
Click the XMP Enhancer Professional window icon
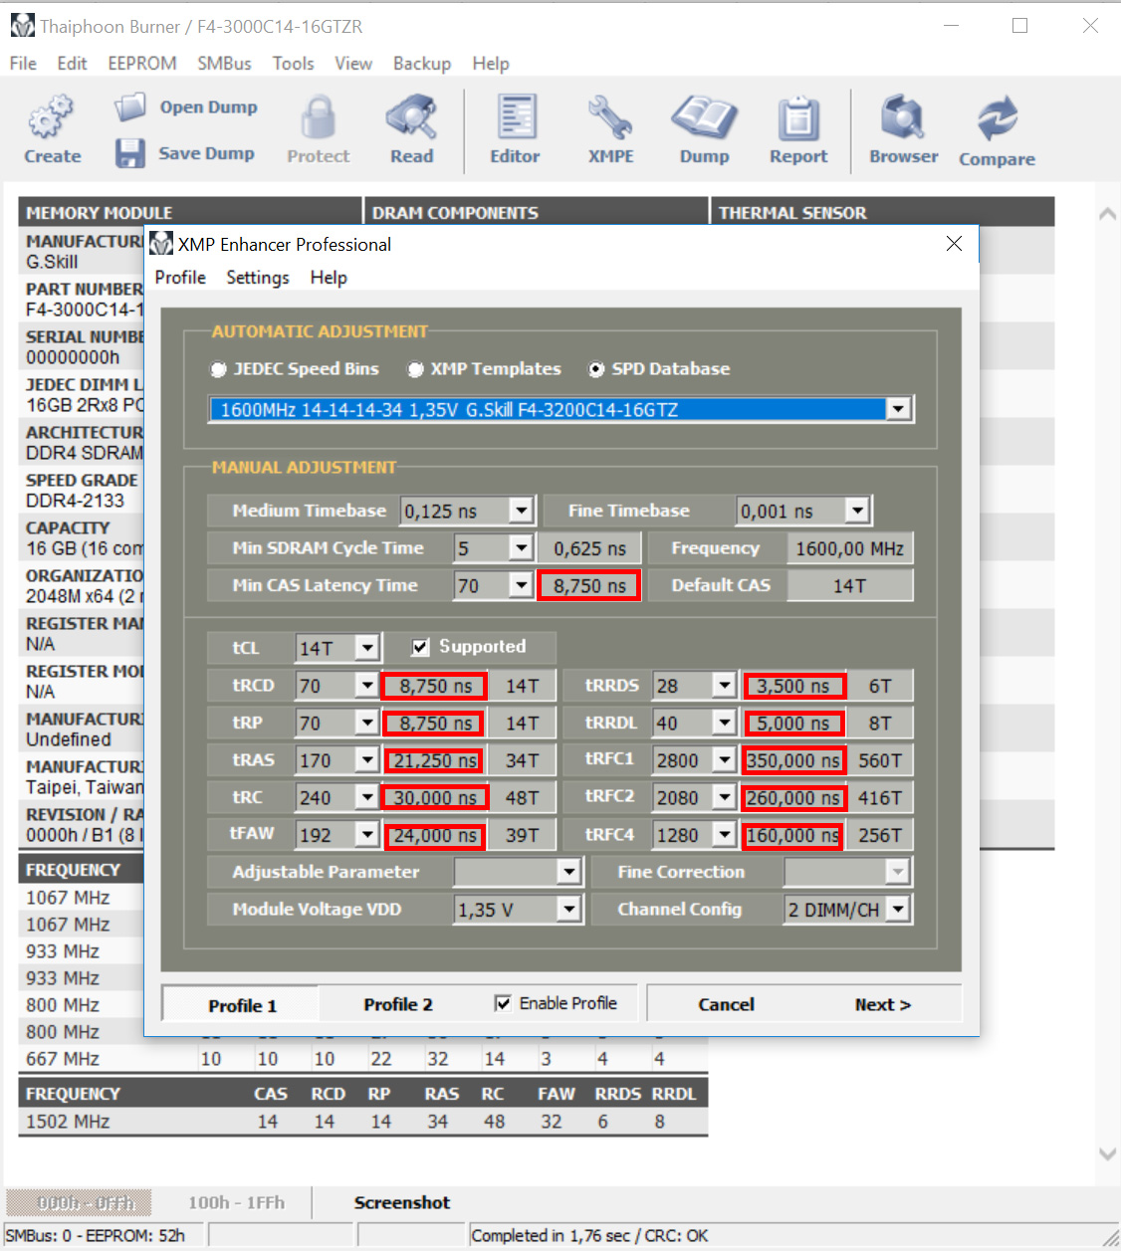click(x=161, y=244)
